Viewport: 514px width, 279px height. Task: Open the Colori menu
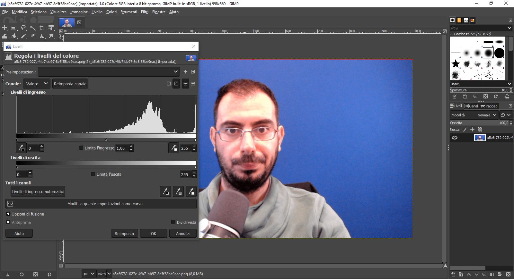point(111,12)
